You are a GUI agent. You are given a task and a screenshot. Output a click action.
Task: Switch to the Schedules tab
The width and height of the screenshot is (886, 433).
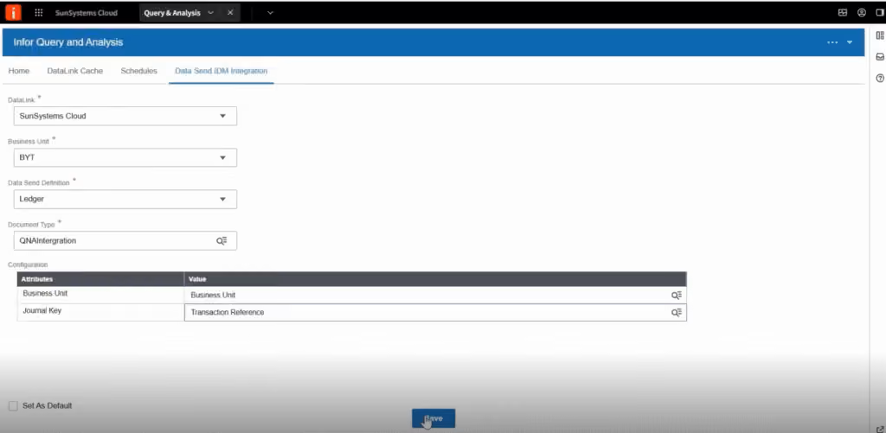pos(139,71)
